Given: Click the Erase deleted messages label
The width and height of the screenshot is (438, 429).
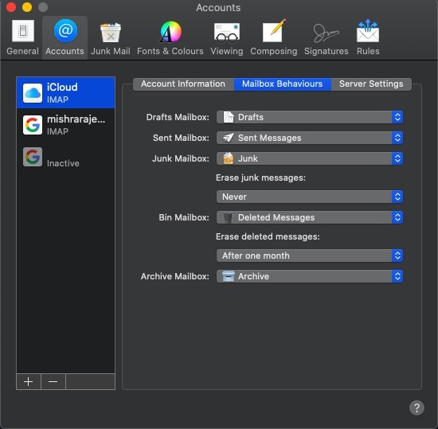Looking at the screenshot, I should point(268,236).
